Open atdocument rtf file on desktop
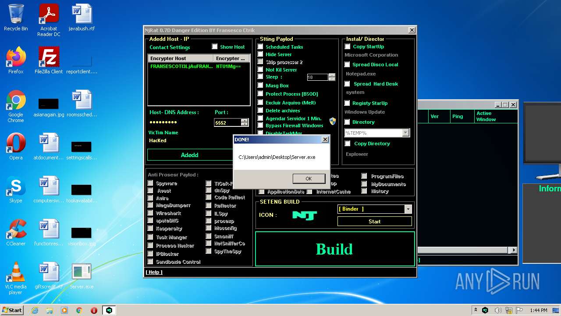Viewport: 561px width, 316px height. pyautogui.click(x=49, y=147)
